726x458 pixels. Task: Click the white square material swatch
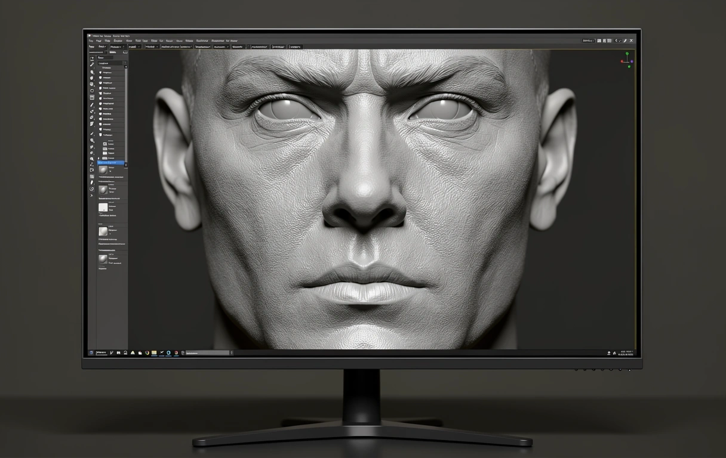tap(103, 208)
